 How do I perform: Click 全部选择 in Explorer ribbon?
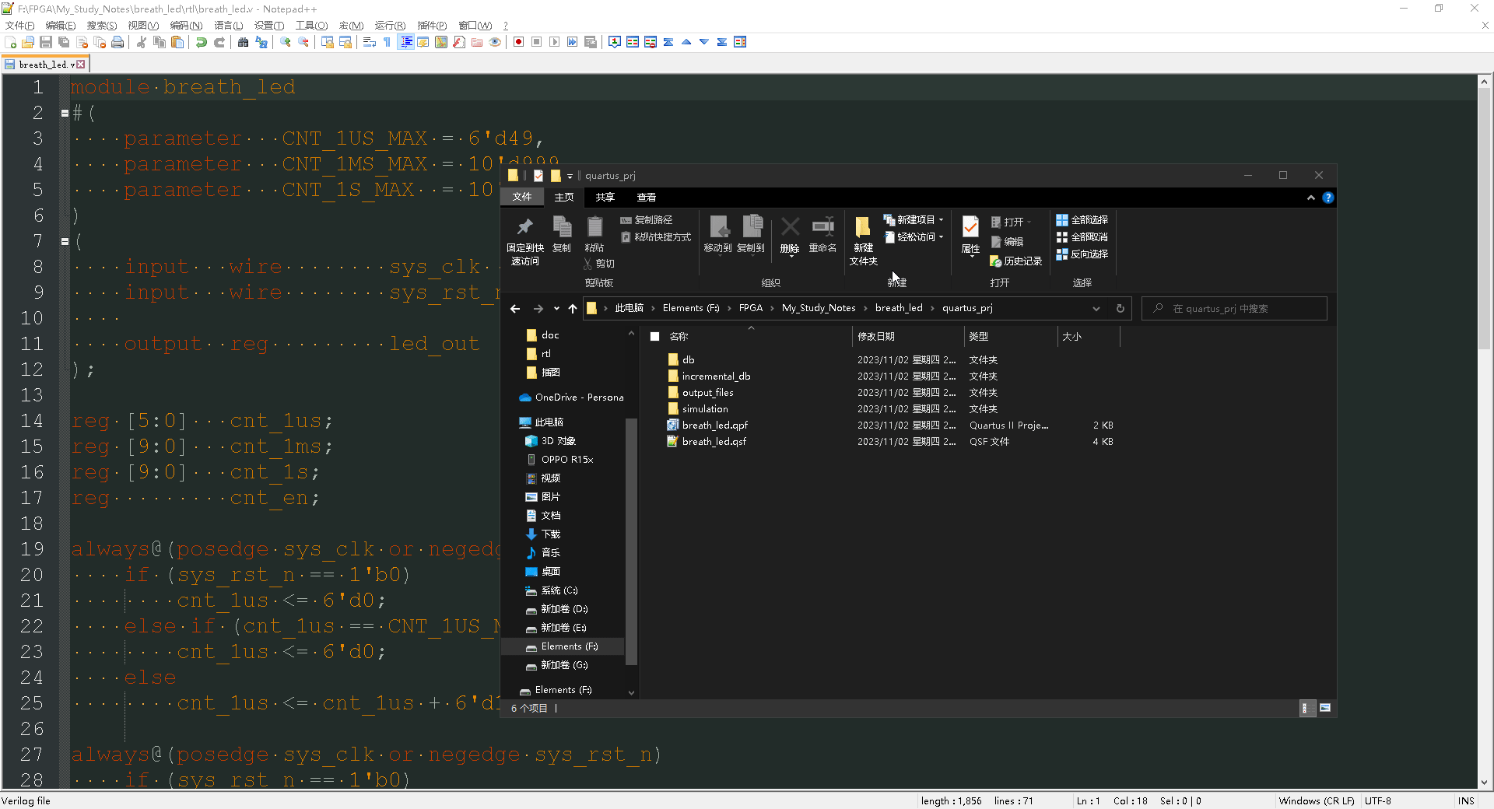(1082, 220)
